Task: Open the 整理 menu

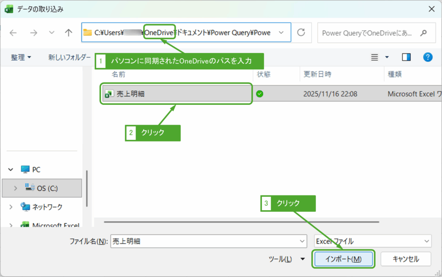Action: tap(20, 57)
